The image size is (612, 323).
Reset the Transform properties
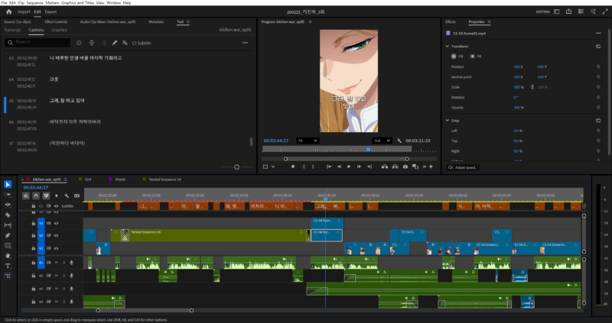pyautogui.click(x=597, y=47)
